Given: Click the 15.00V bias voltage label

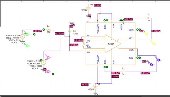Looking at the screenshot, I should pyautogui.click(x=97, y=5).
